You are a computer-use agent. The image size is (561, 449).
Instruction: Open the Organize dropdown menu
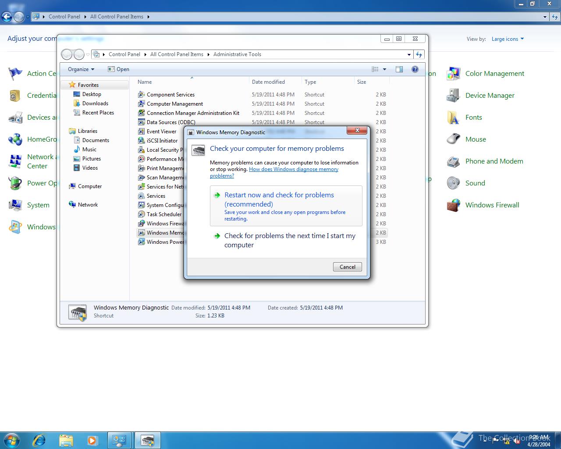pyautogui.click(x=81, y=69)
